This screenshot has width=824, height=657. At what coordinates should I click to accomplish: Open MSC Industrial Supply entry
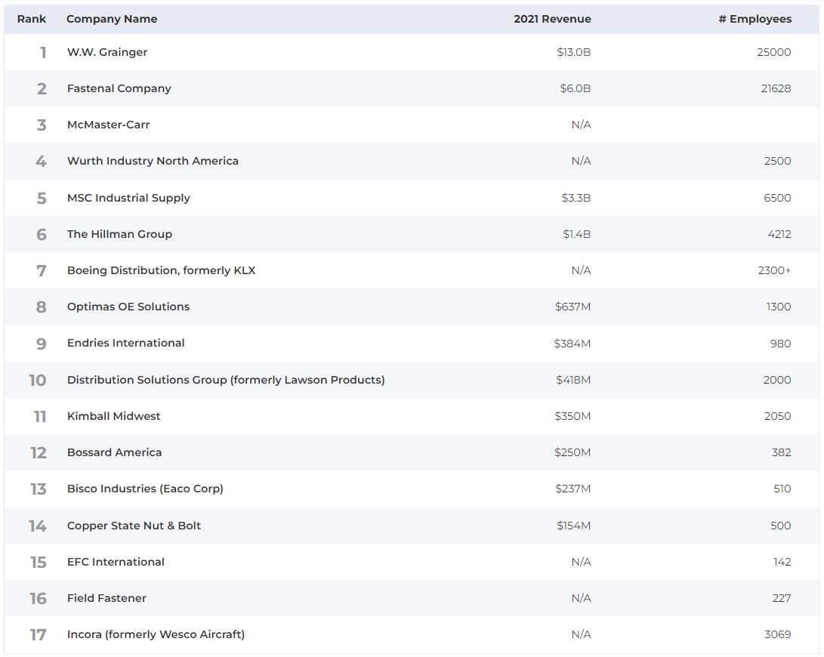coord(128,198)
